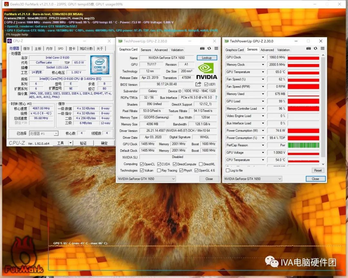Open CPU-Z processor selection dropdown
This screenshot has width=348, height=278.
click(x=44, y=134)
